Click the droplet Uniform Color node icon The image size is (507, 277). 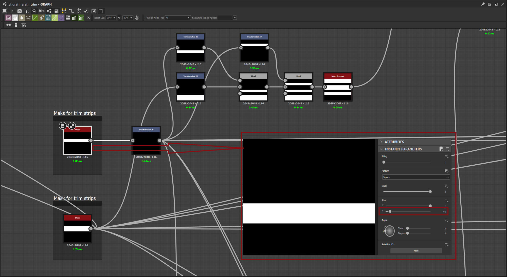pos(22,18)
